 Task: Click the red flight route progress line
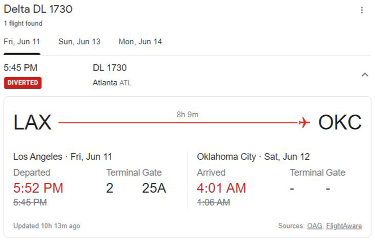(x=178, y=123)
